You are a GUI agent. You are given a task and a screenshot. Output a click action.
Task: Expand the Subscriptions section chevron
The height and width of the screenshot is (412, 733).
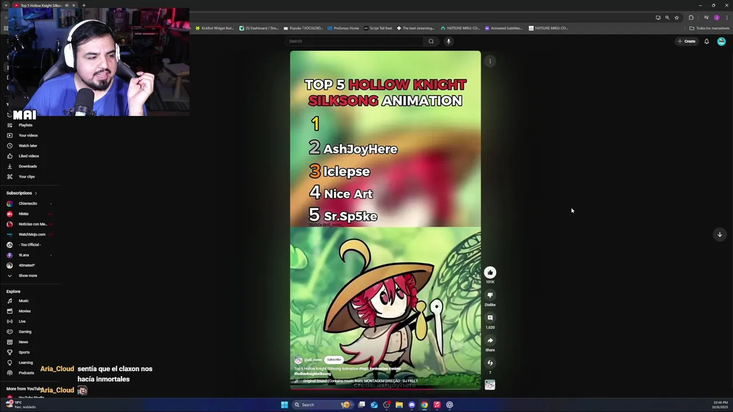pos(36,193)
